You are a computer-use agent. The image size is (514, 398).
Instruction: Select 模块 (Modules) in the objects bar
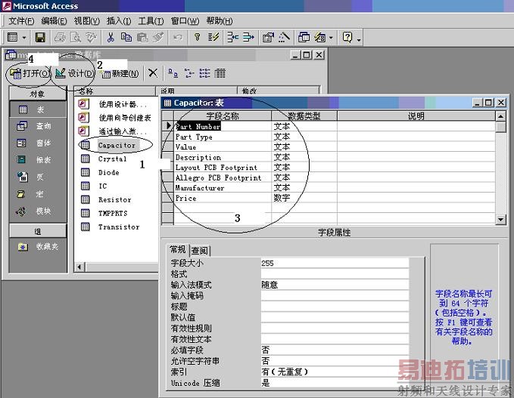37,211
